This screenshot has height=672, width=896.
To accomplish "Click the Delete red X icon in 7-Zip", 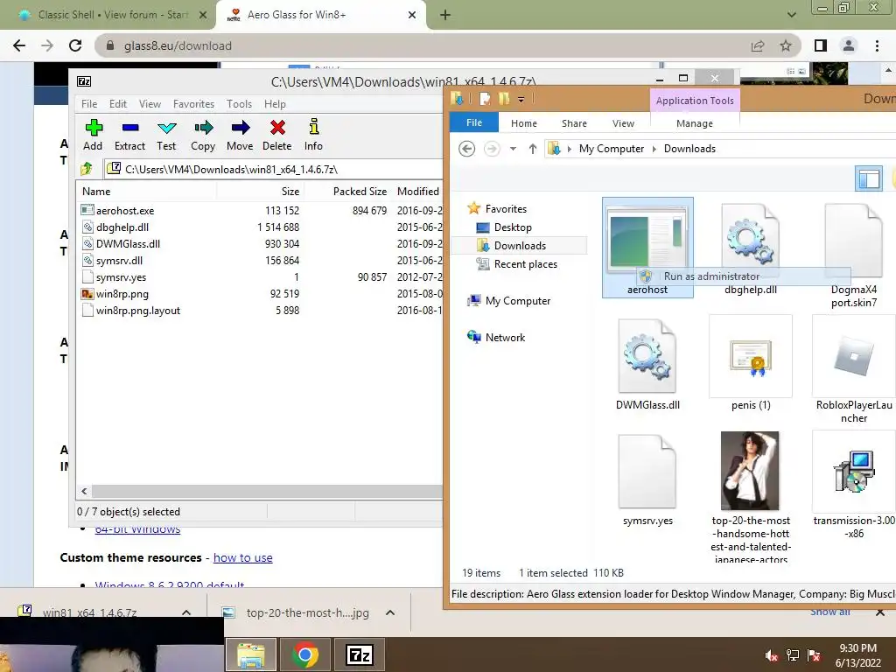I will [x=277, y=135].
